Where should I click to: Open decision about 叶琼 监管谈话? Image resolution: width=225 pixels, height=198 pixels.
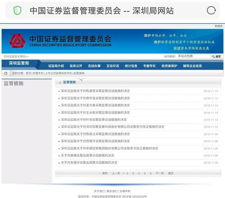point(94,120)
